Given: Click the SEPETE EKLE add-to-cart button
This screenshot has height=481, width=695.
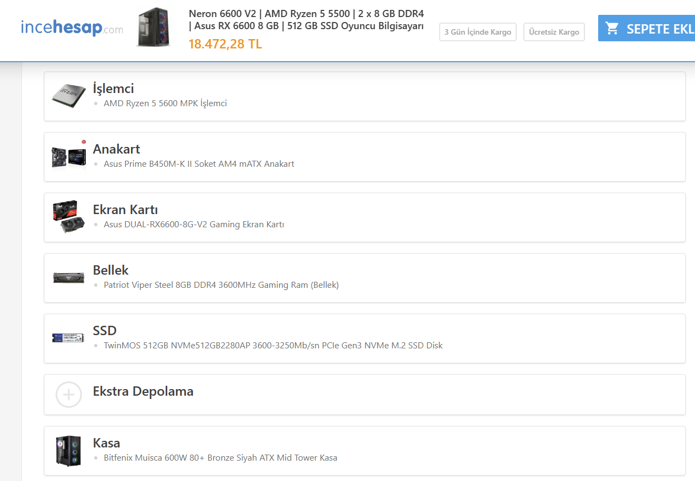Looking at the screenshot, I should 647,28.
